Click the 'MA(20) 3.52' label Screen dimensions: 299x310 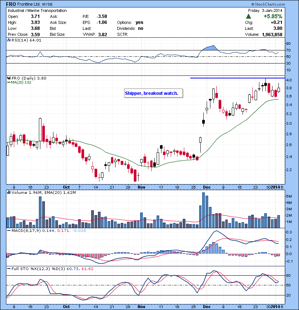(x=21, y=83)
